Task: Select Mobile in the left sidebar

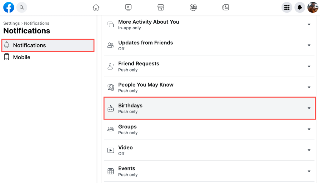Action: click(22, 57)
